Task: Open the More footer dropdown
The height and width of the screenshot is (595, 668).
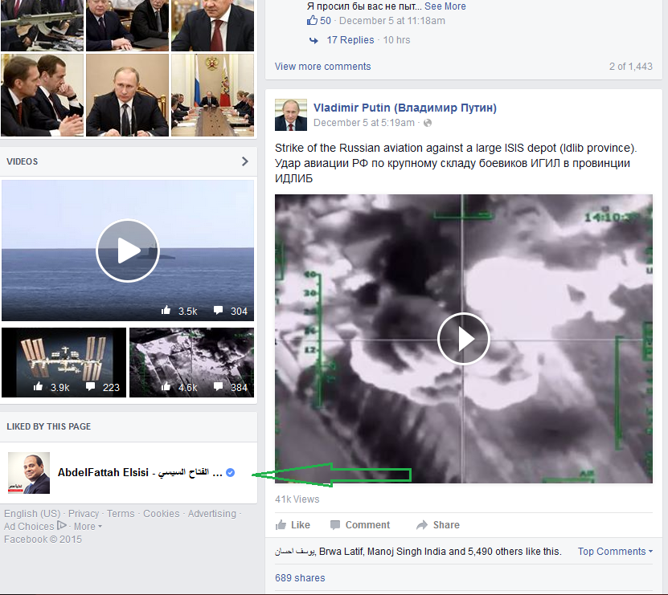Action: pos(88,527)
